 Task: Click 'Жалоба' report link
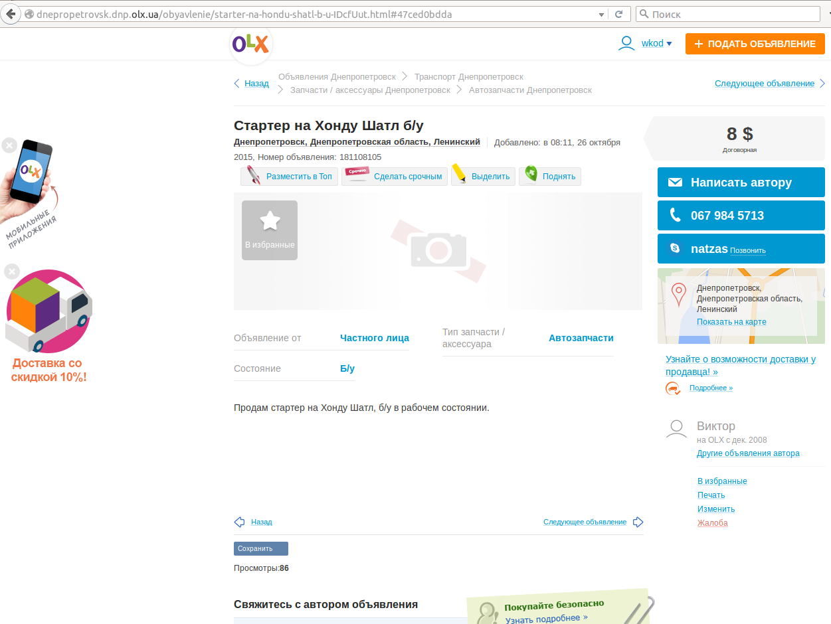713,523
